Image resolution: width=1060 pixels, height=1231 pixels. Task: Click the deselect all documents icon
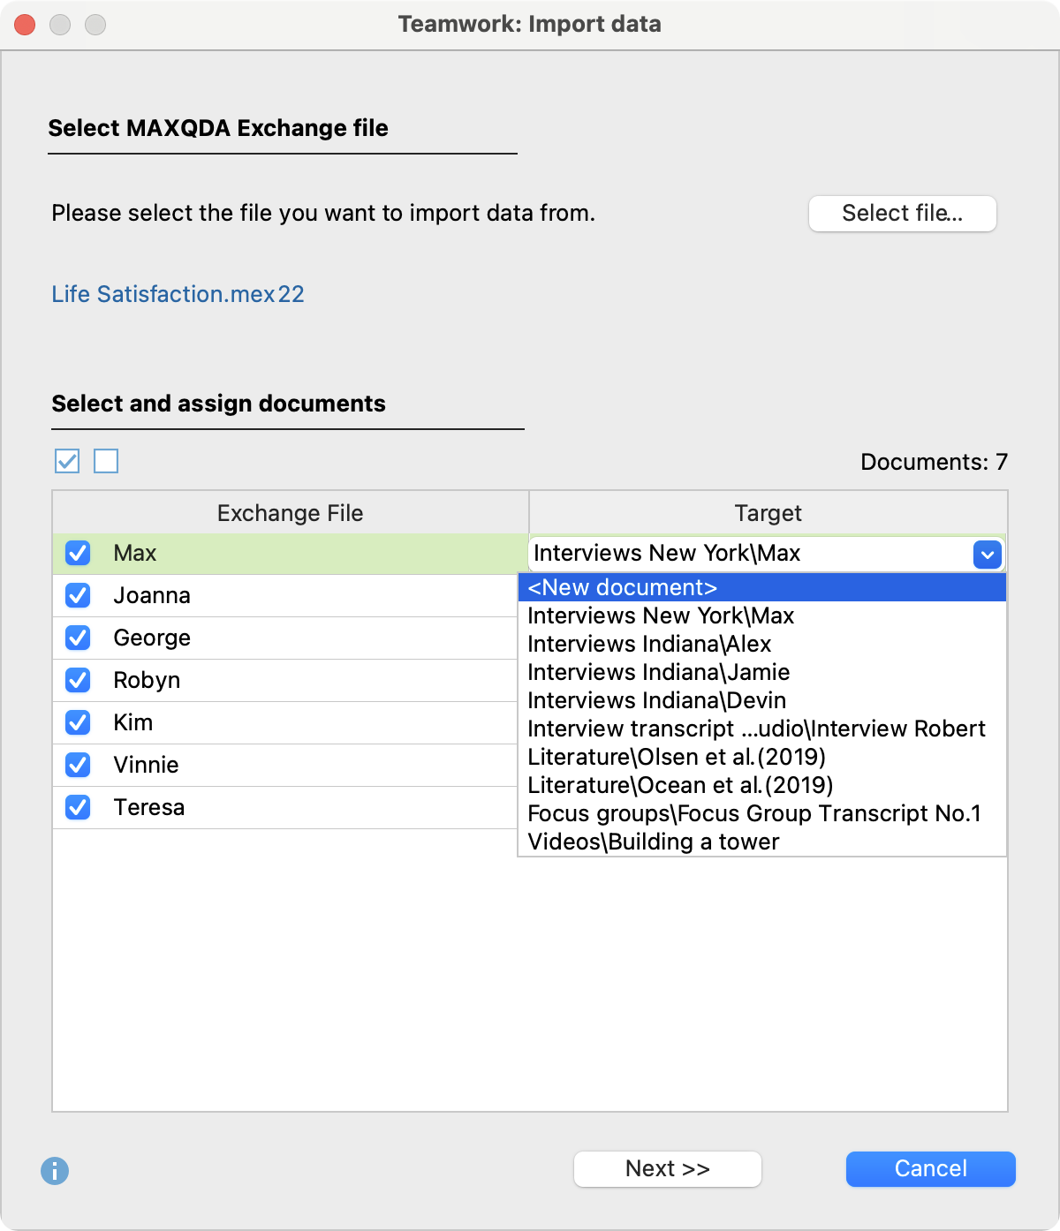(x=106, y=461)
